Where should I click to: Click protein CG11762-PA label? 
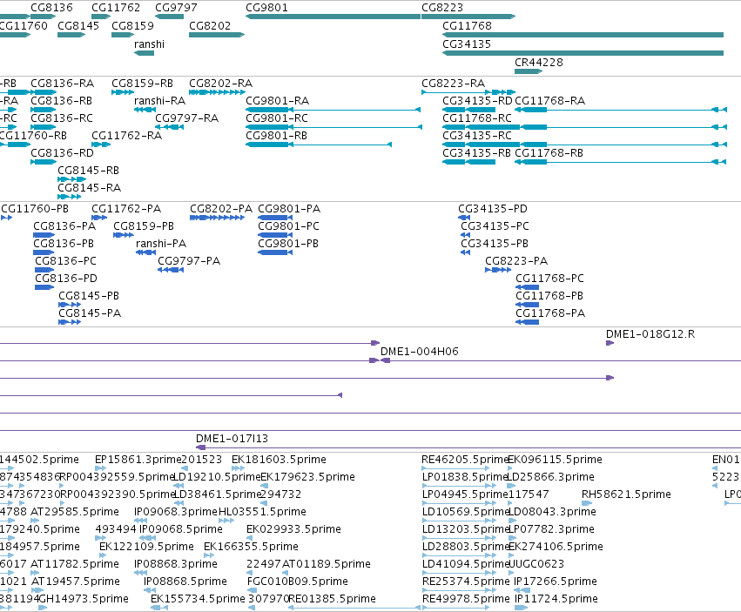point(126,209)
